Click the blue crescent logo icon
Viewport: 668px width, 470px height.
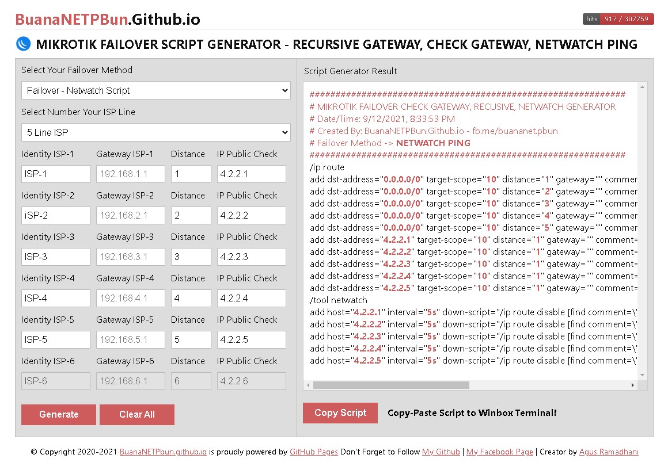point(22,44)
